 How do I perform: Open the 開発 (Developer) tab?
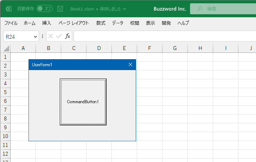(166, 23)
